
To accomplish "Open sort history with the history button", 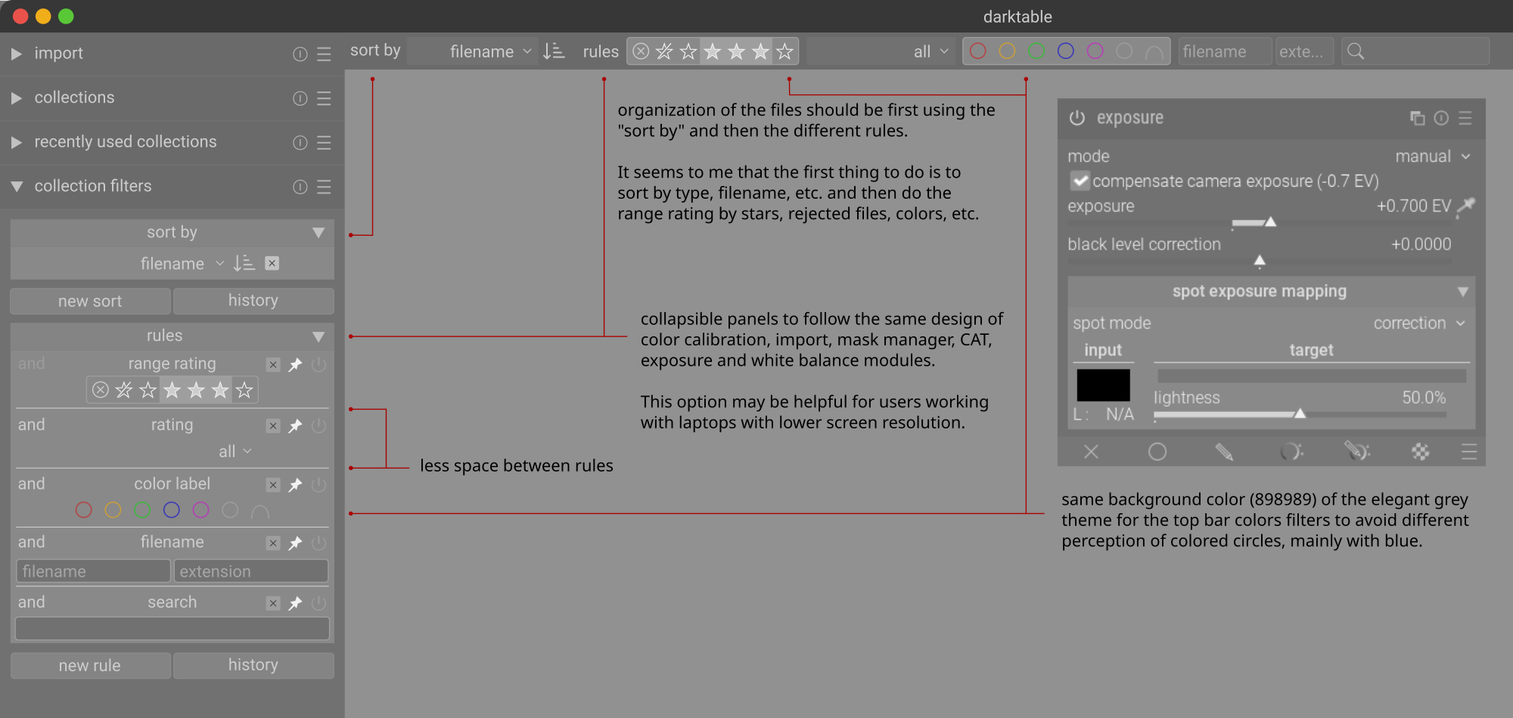I will [x=253, y=300].
